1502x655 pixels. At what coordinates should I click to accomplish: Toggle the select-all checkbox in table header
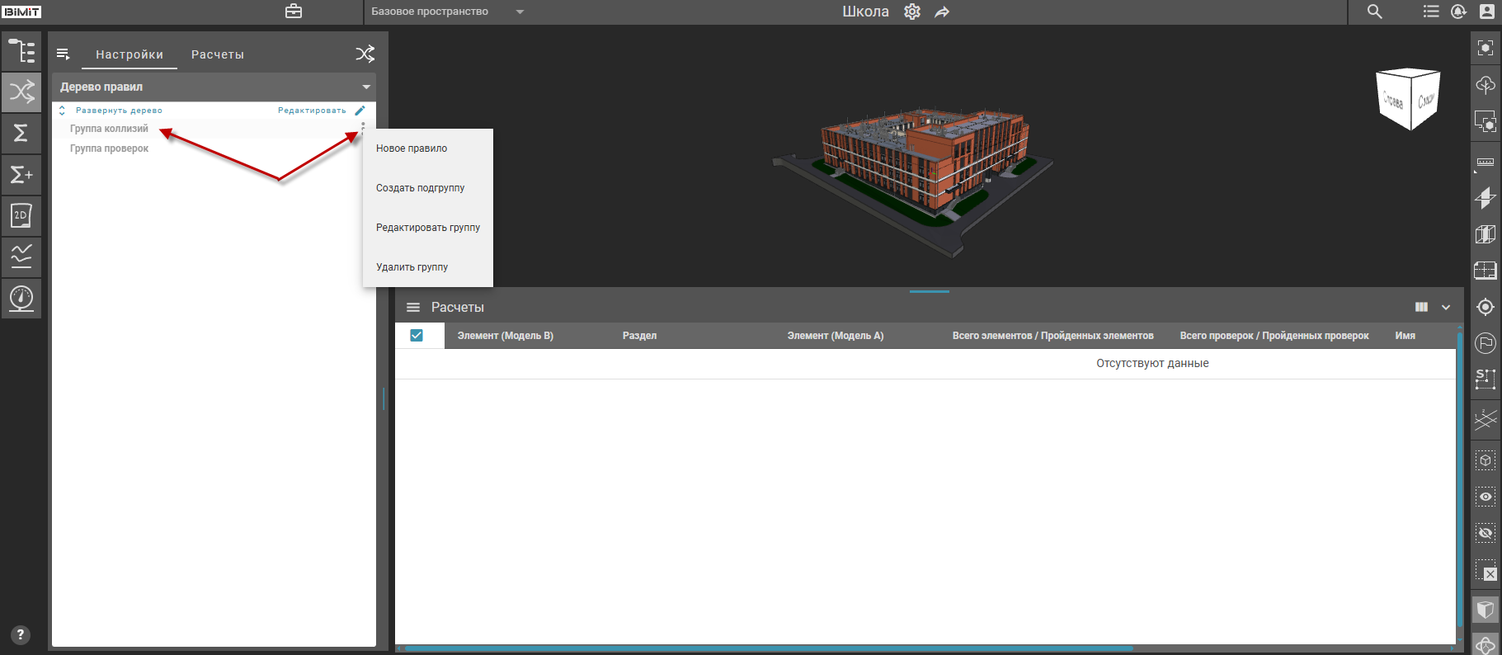[x=417, y=336]
